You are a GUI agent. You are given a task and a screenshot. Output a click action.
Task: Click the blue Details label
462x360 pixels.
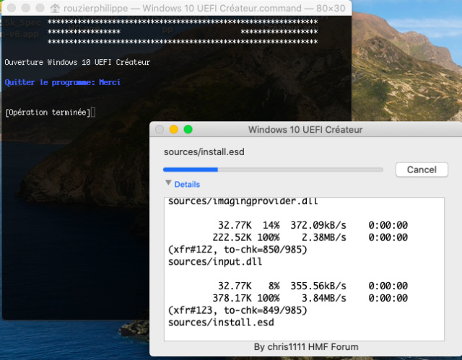[187, 184]
